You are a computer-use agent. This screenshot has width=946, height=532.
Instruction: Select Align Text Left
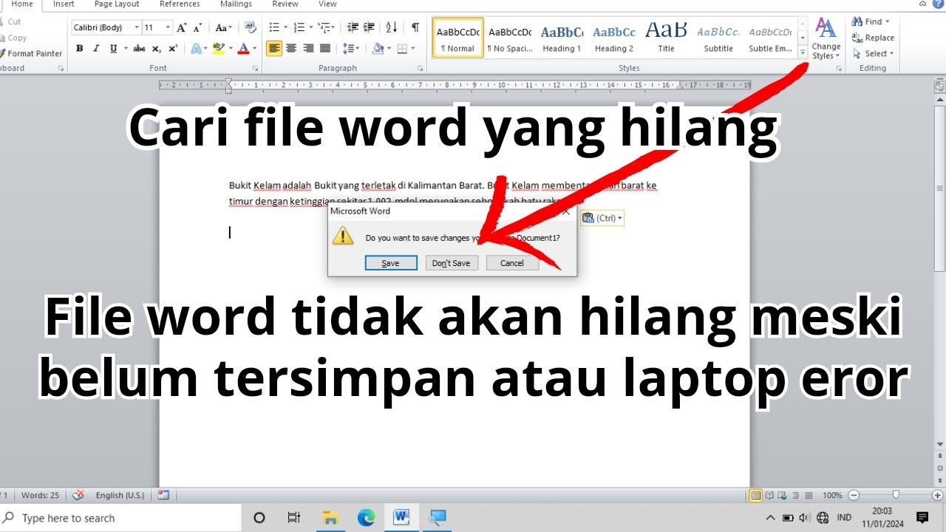[274, 49]
